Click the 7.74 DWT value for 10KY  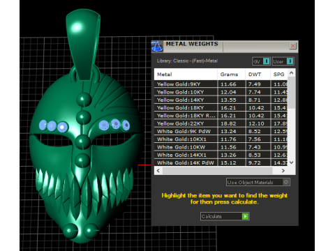pos(255,92)
